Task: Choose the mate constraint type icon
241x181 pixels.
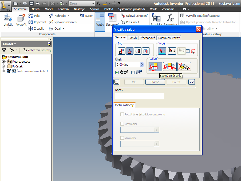Action: [122, 51]
